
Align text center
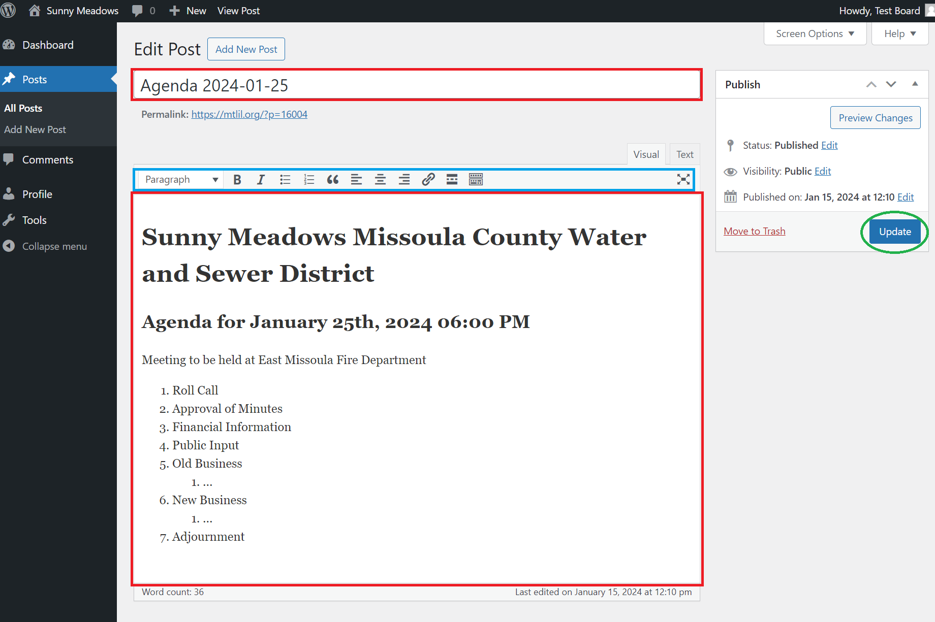(x=380, y=179)
